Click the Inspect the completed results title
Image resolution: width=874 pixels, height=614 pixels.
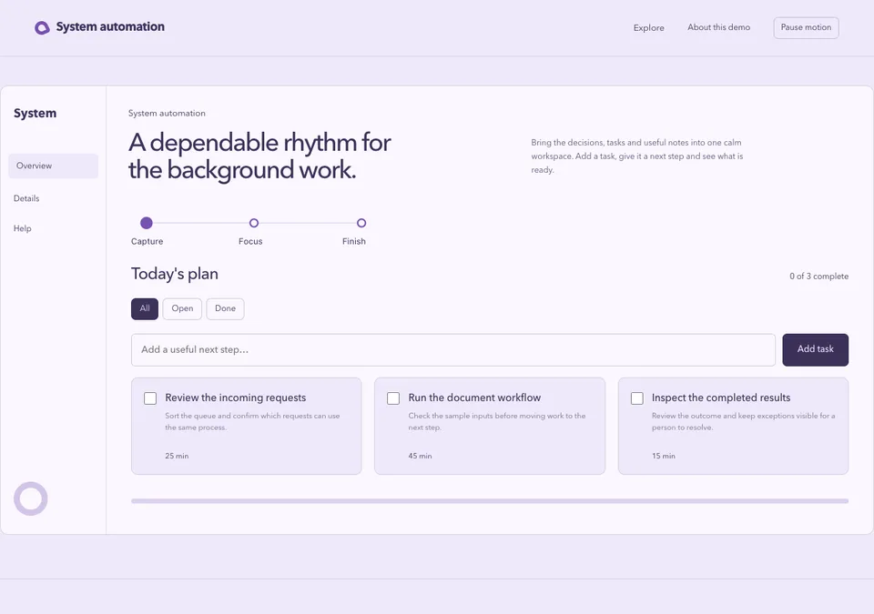click(721, 398)
